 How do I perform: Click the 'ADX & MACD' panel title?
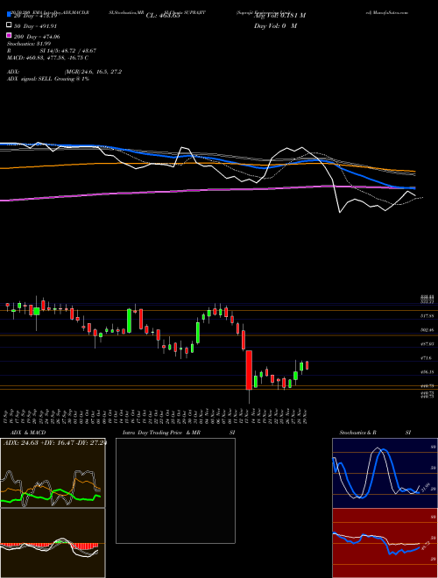click(x=28, y=433)
